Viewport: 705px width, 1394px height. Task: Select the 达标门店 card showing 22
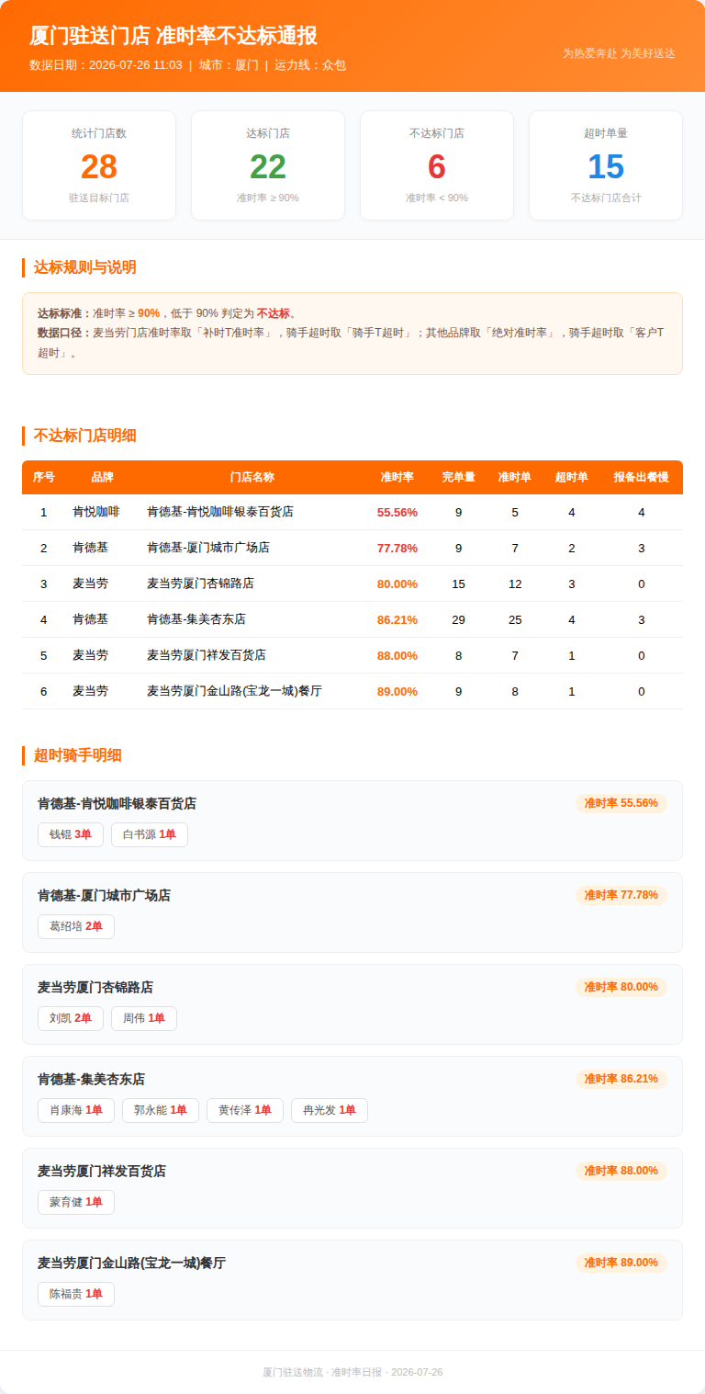[x=268, y=165]
